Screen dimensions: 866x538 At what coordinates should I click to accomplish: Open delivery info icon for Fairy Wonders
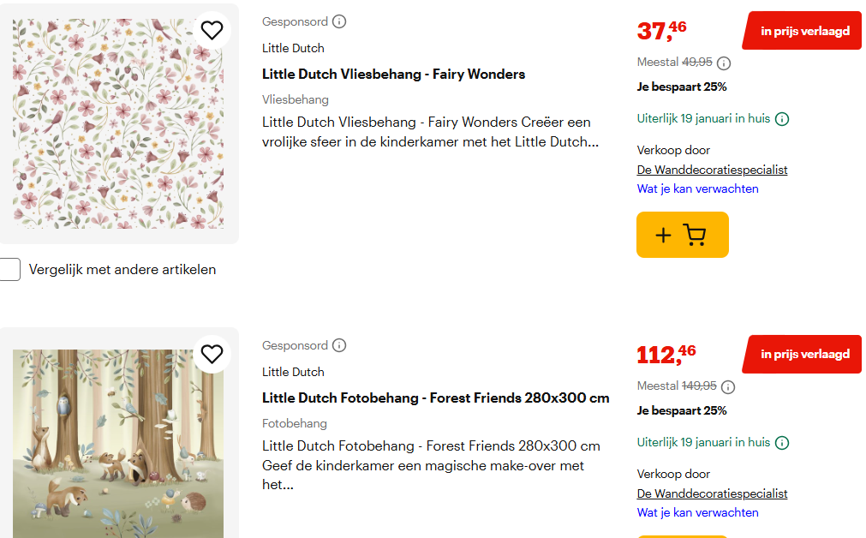click(x=782, y=119)
